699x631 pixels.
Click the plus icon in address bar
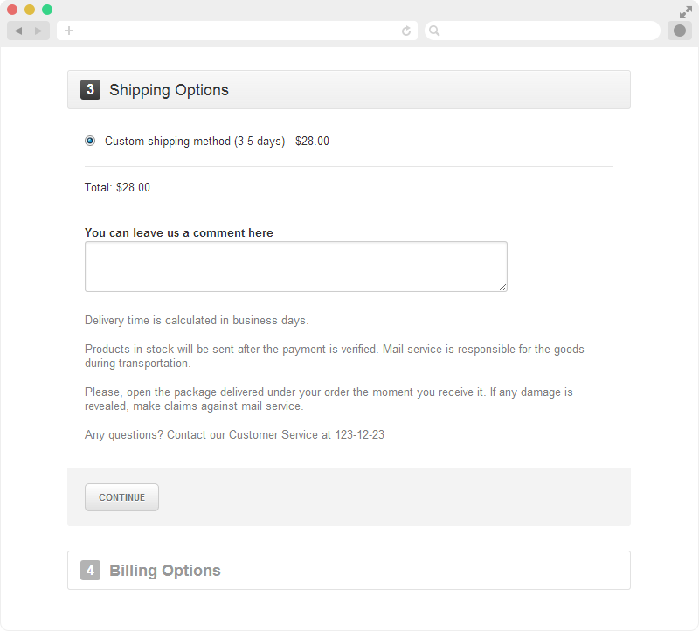tap(69, 31)
